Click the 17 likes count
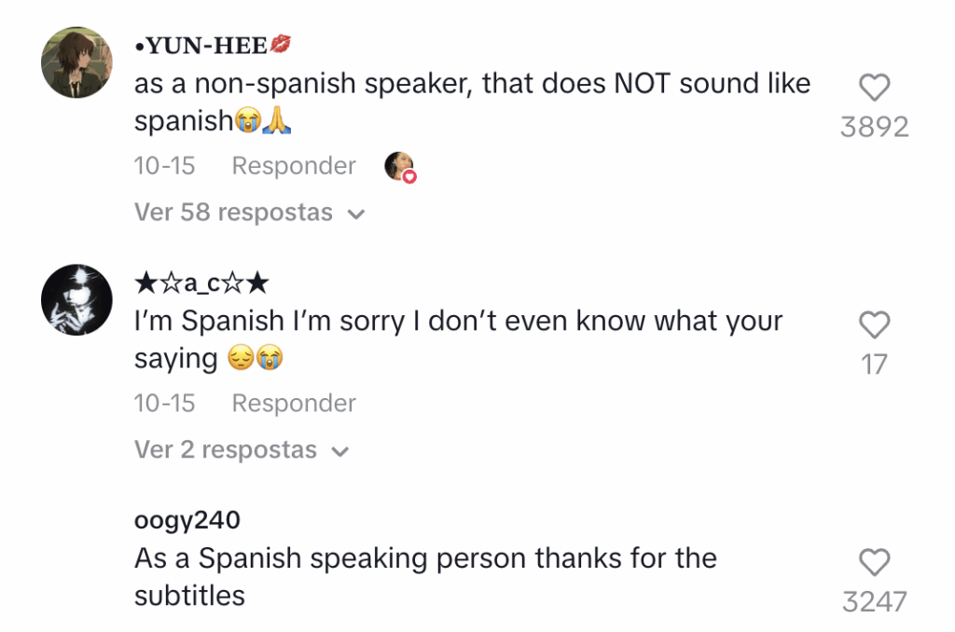Screen dimensions: 955x632 pos(874,364)
